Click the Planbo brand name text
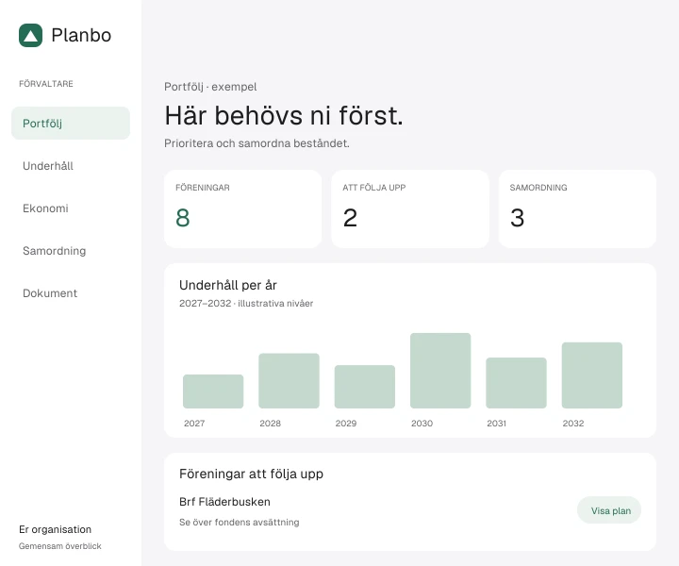This screenshot has height=566, width=679. tap(81, 35)
